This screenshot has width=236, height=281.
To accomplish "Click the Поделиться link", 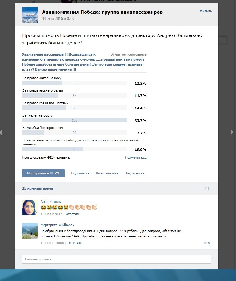I will tap(80, 173).
